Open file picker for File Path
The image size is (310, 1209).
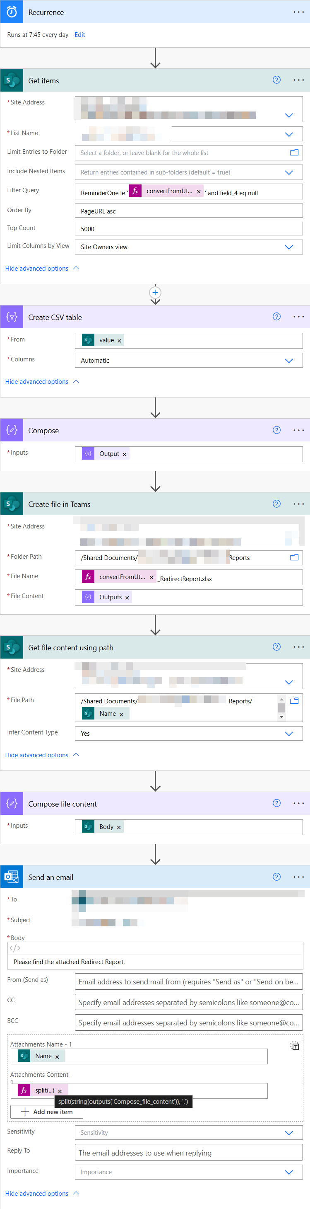point(294,701)
